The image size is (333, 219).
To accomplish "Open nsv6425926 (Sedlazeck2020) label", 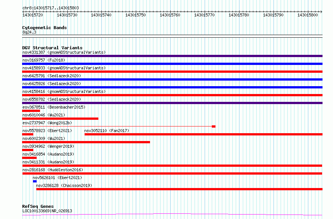I will pyautogui.click(x=52, y=84).
